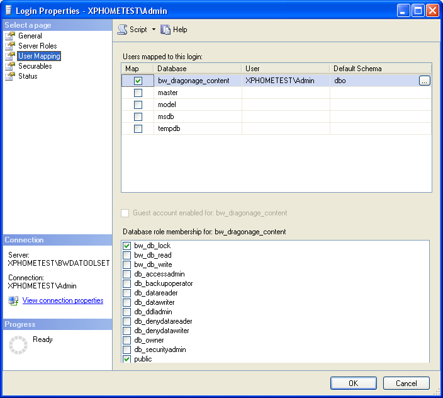Click the Cancel button
Image resolution: width=443 pixels, height=398 pixels.
[x=406, y=383]
